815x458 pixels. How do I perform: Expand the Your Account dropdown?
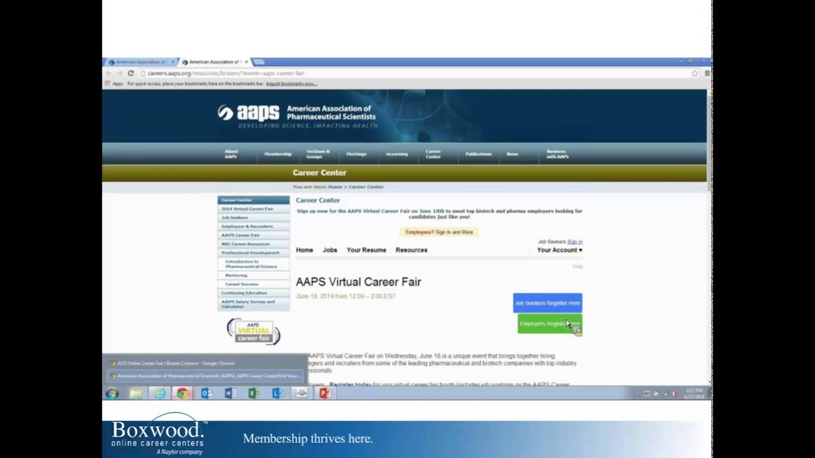(x=559, y=250)
